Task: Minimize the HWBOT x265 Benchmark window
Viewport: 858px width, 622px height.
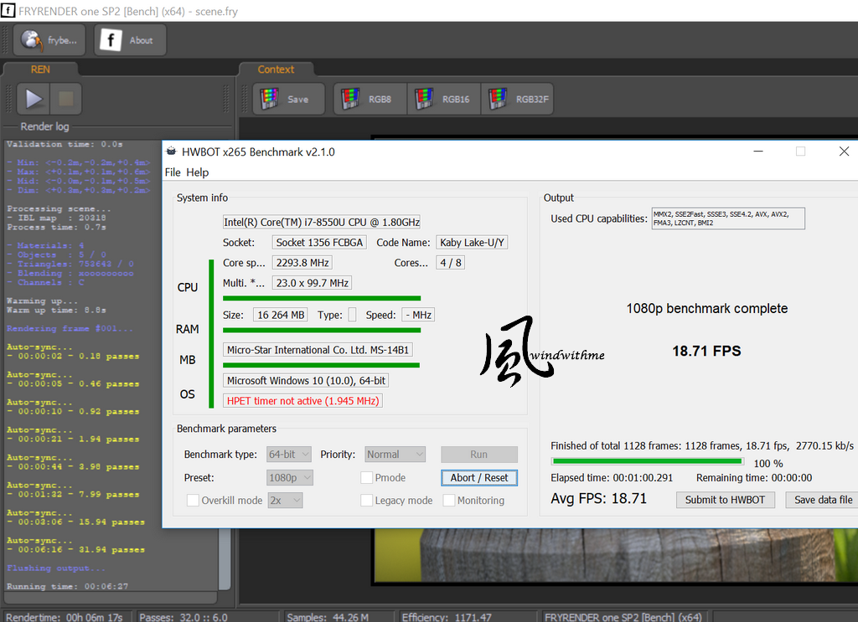Action: (757, 152)
